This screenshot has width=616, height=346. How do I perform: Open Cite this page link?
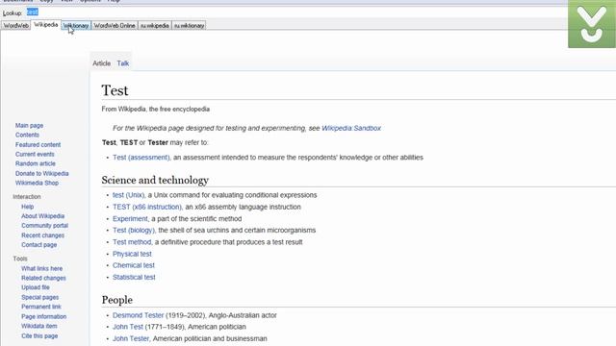pyautogui.click(x=39, y=335)
